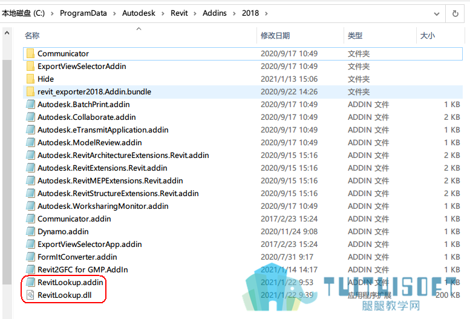Screen dimensions: 470x319
Task: Click the RevitLookup.addin file icon
Action: click(x=30, y=282)
